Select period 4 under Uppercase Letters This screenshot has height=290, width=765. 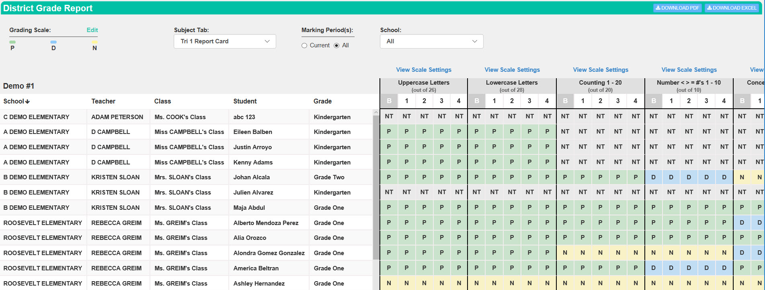tap(459, 101)
